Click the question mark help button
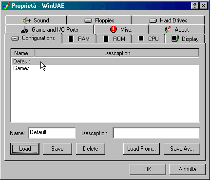The width and height of the screenshot is (210, 180). [195, 6]
